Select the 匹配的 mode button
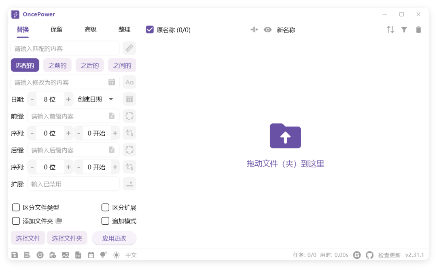This screenshot has width=437, height=268. (25, 65)
